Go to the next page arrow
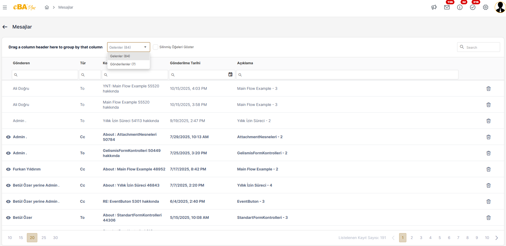 [x=497, y=238]
